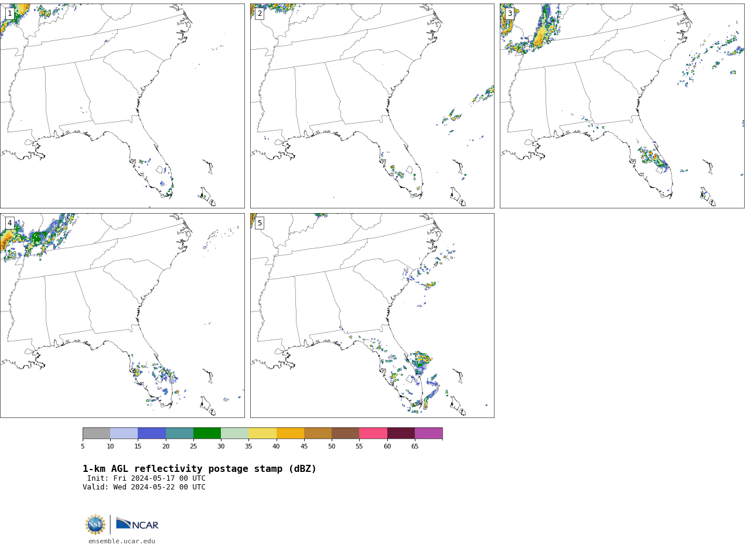The height and width of the screenshot is (548, 750).
Task: Click the pale green 30-35 dBZ swatch
Action: click(x=235, y=433)
